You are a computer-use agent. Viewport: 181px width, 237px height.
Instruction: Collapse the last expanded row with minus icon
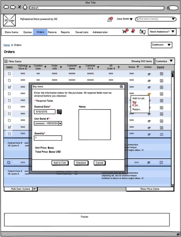pos(161,162)
